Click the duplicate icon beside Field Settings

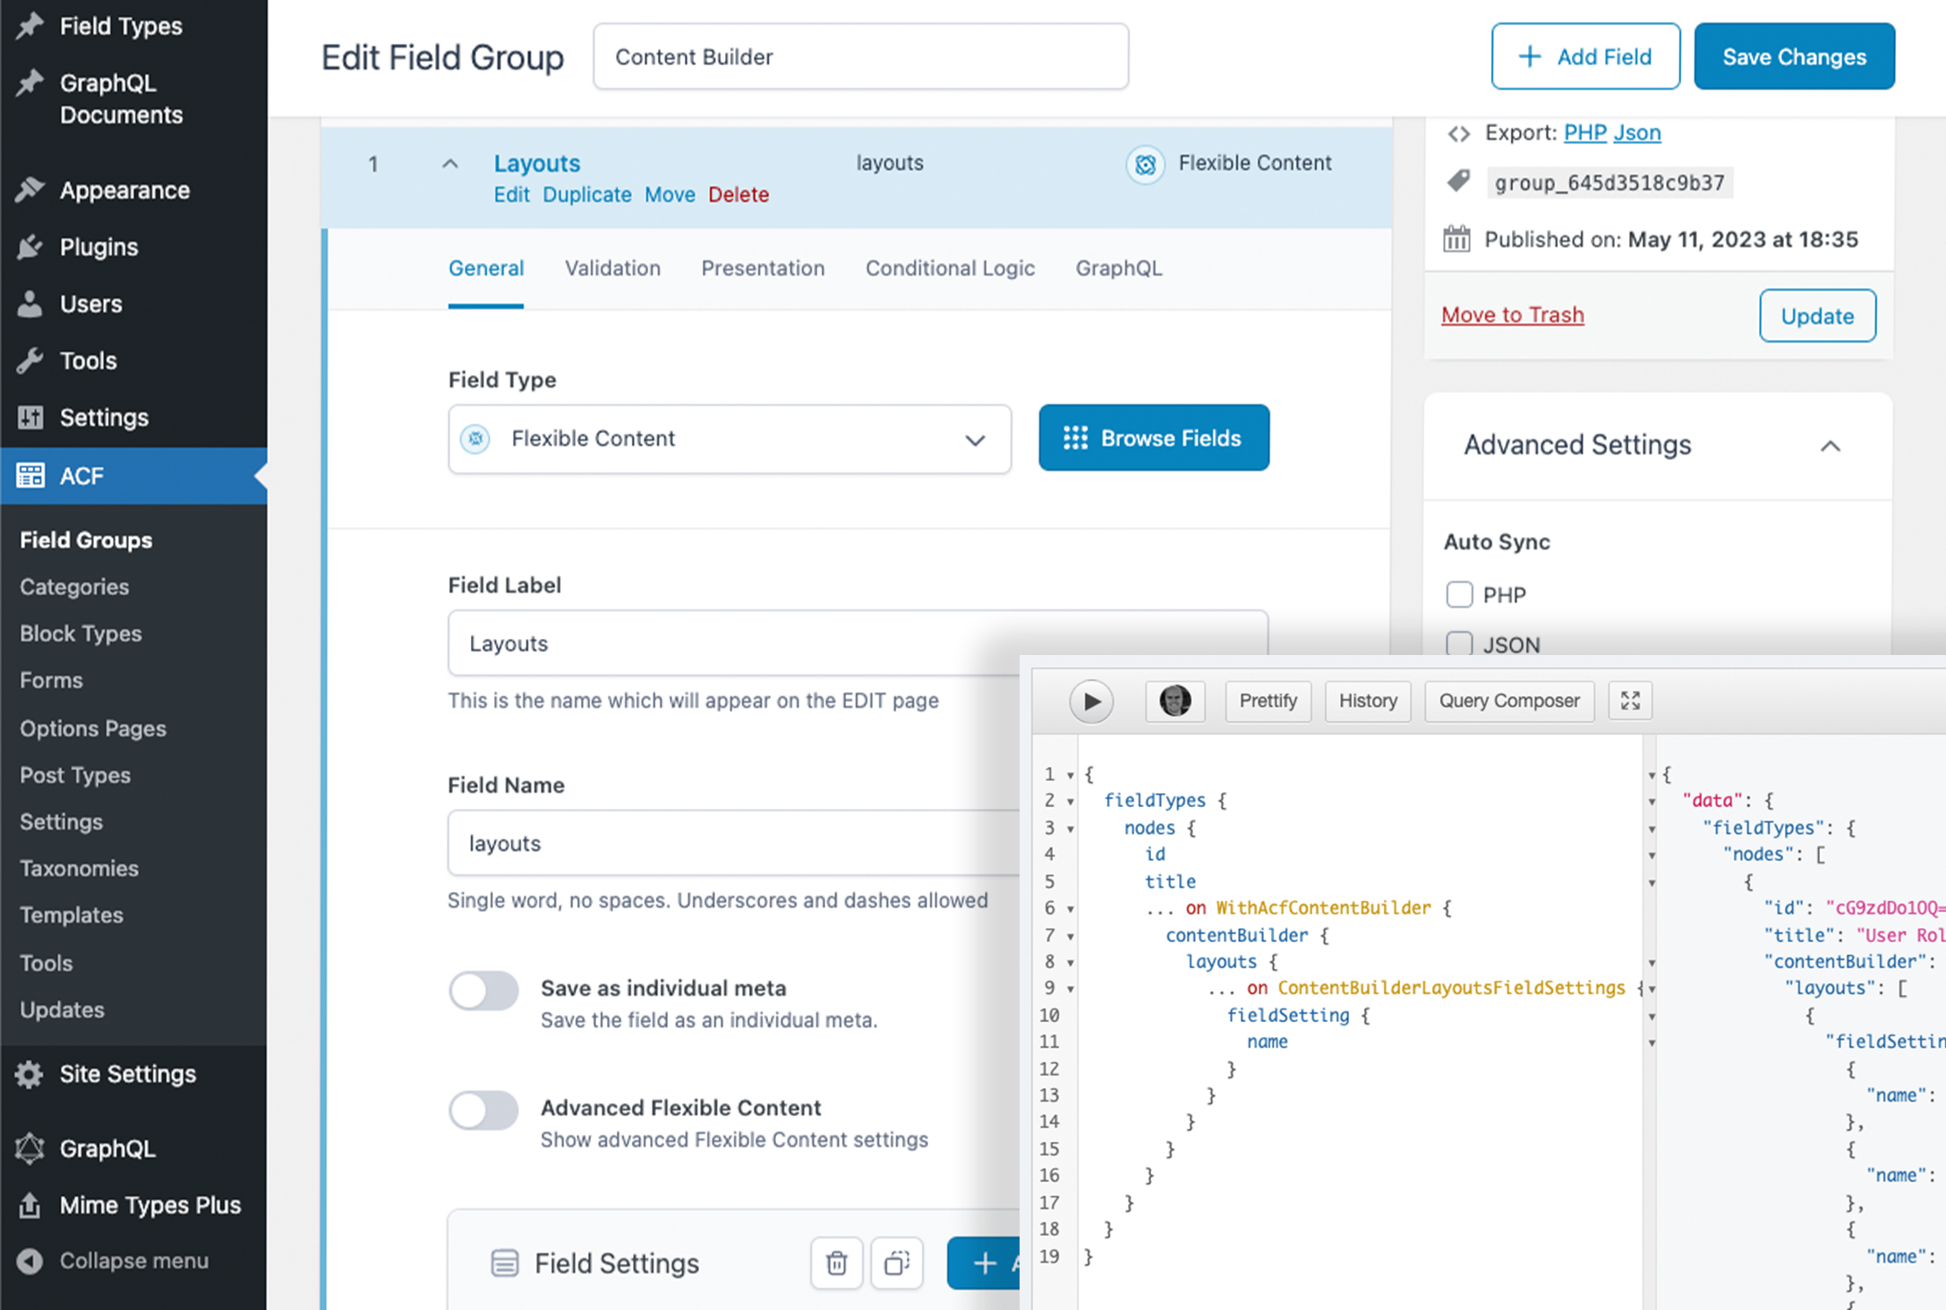click(x=896, y=1263)
